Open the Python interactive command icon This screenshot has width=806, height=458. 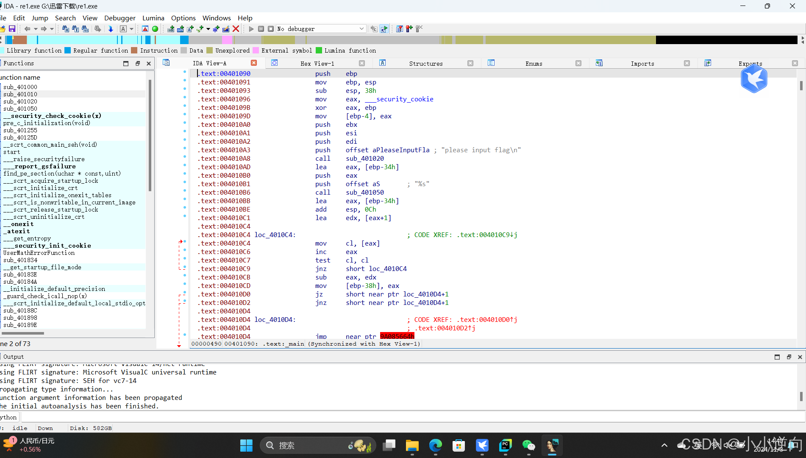pos(8,417)
